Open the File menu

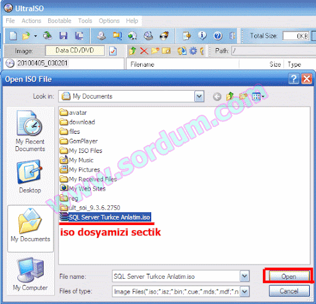click(10, 21)
